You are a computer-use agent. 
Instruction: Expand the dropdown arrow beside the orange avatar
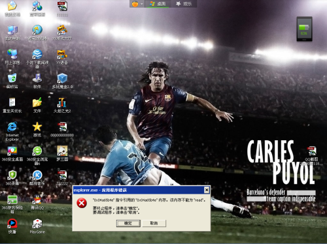click(x=142, y=4)
